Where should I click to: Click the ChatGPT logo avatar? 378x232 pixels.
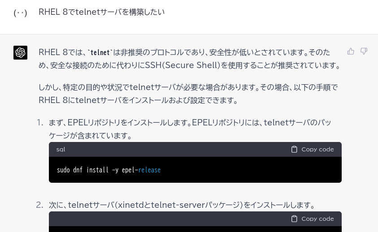click(20, 52)
